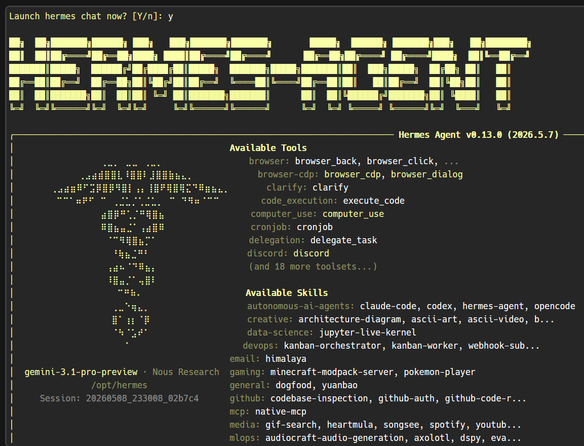The image size is (584, 446).
Task: Click the '(and 18 more toolsets...)' text
Action: click(x=313, y=267)
